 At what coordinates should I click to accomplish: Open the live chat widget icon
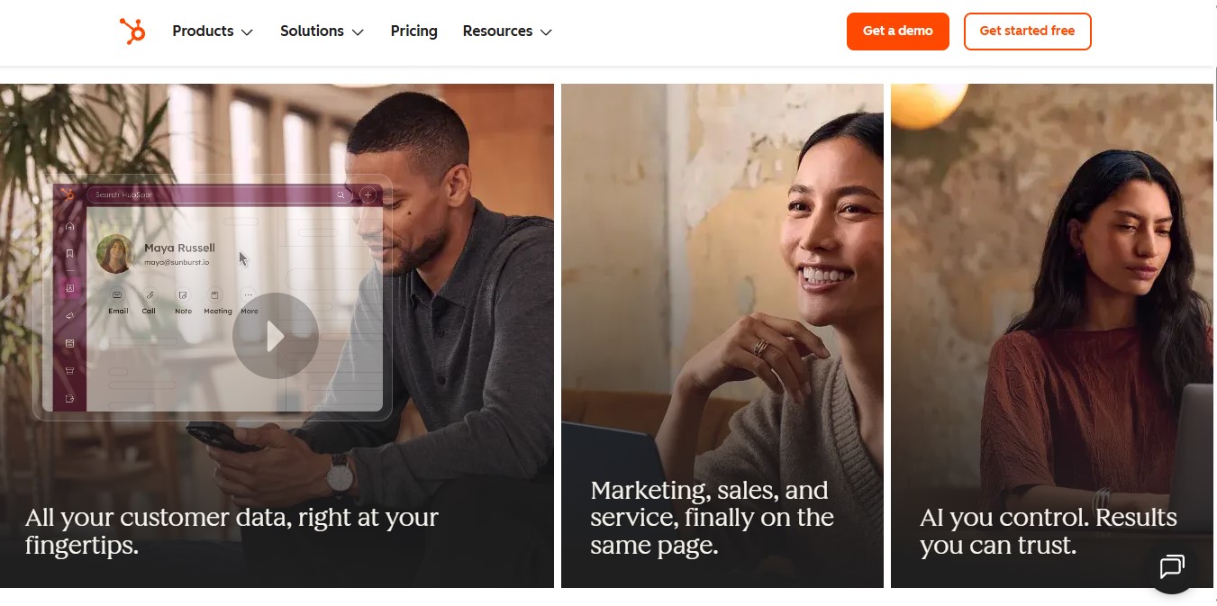pos(1171,566)
